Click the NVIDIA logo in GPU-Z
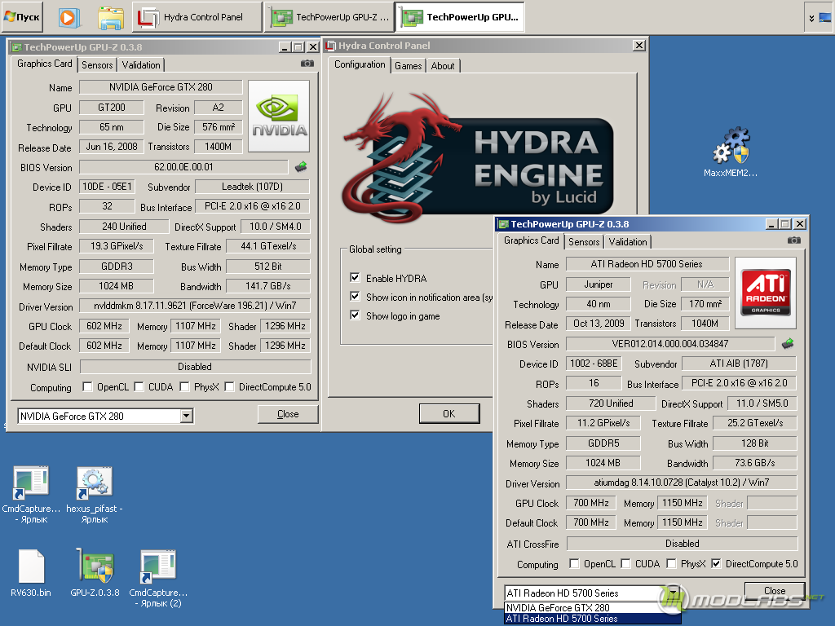835x626 pixels. click(x=279, y=116)
